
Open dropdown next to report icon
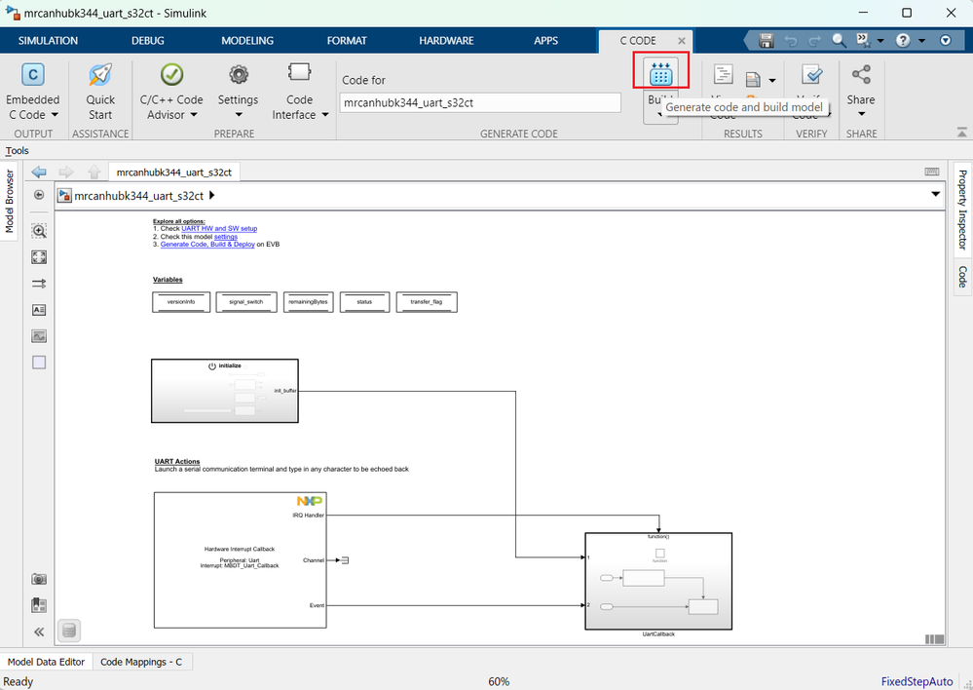[x=772, y=80]
